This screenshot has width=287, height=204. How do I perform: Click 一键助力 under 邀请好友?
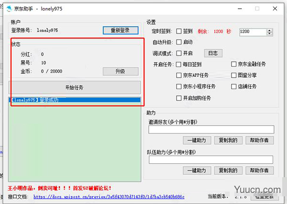197,140
